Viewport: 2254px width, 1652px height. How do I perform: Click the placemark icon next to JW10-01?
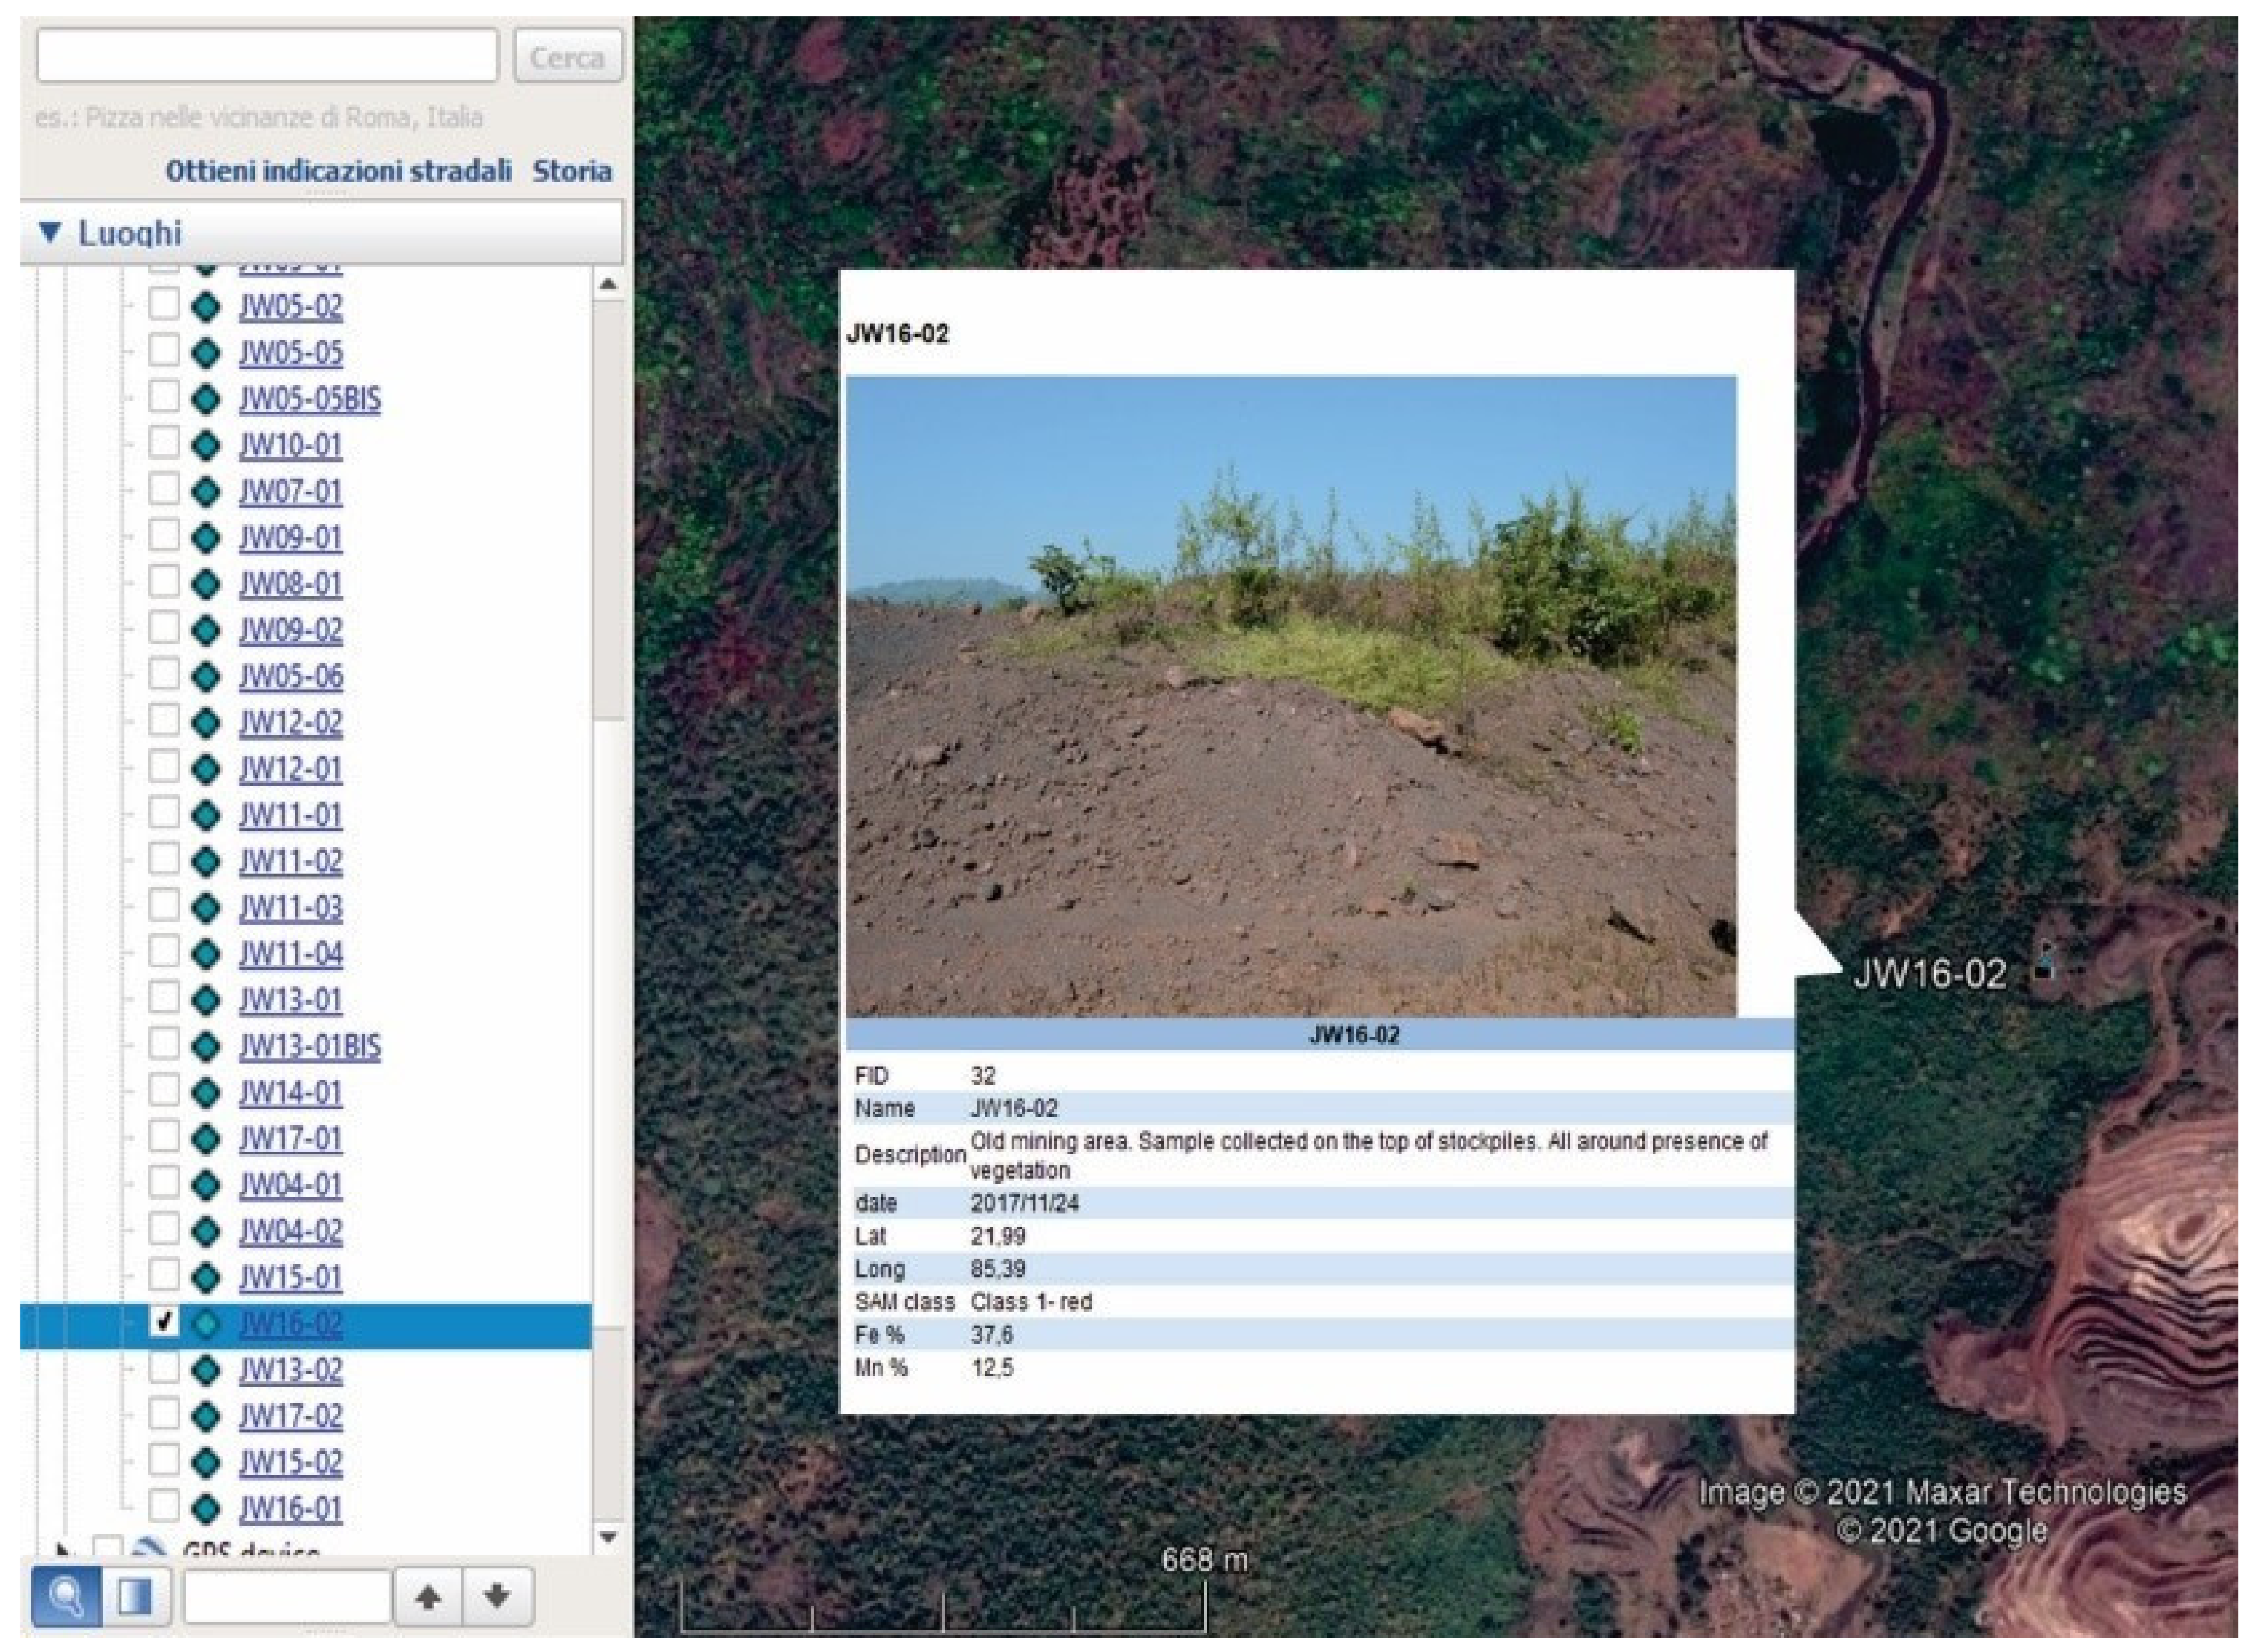tap(206, 446)
